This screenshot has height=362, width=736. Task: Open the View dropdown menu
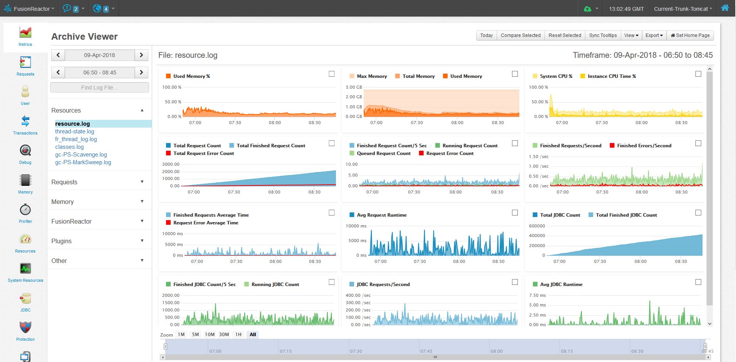pyautogui.click(x=631, y=35)
